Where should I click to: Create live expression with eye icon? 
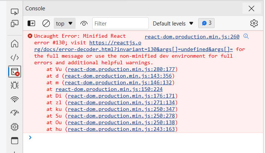(x=84, y=23)
